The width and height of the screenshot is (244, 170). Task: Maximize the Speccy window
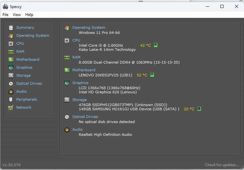[222, 6]
